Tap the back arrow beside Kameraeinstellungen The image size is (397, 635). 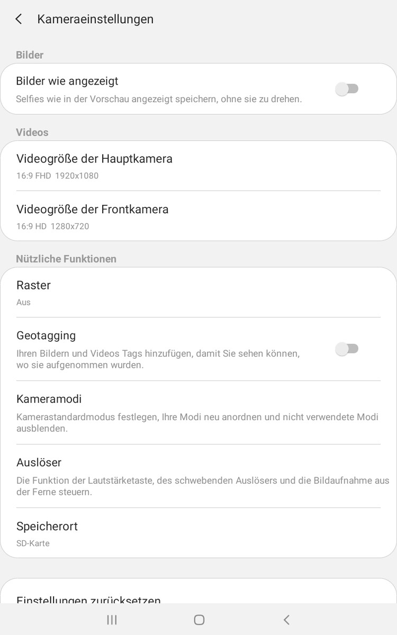click(x=19, y=19)
